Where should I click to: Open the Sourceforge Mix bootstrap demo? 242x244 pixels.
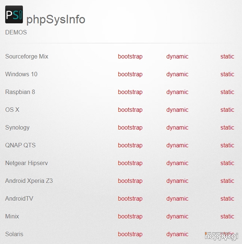coord(130,57)
